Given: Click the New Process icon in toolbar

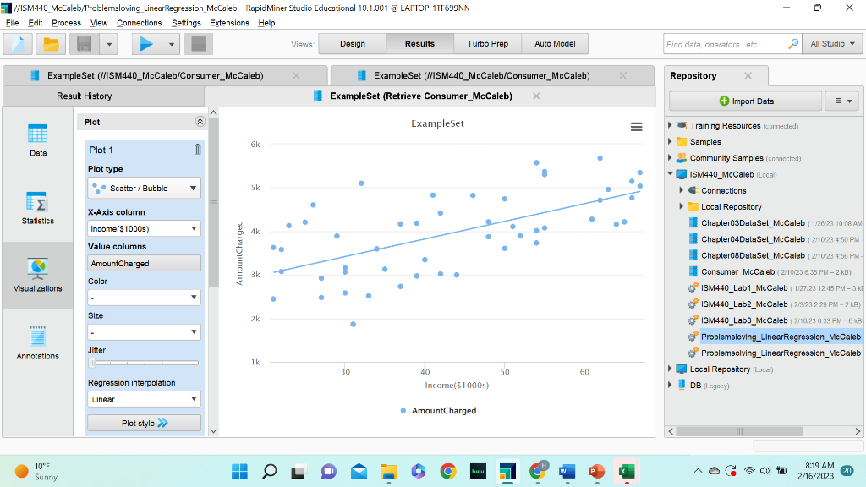Looking at the screenshot, I should tap(19, 44).
